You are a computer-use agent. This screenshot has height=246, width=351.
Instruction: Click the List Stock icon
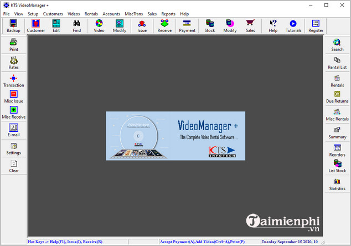pos(337,166)
